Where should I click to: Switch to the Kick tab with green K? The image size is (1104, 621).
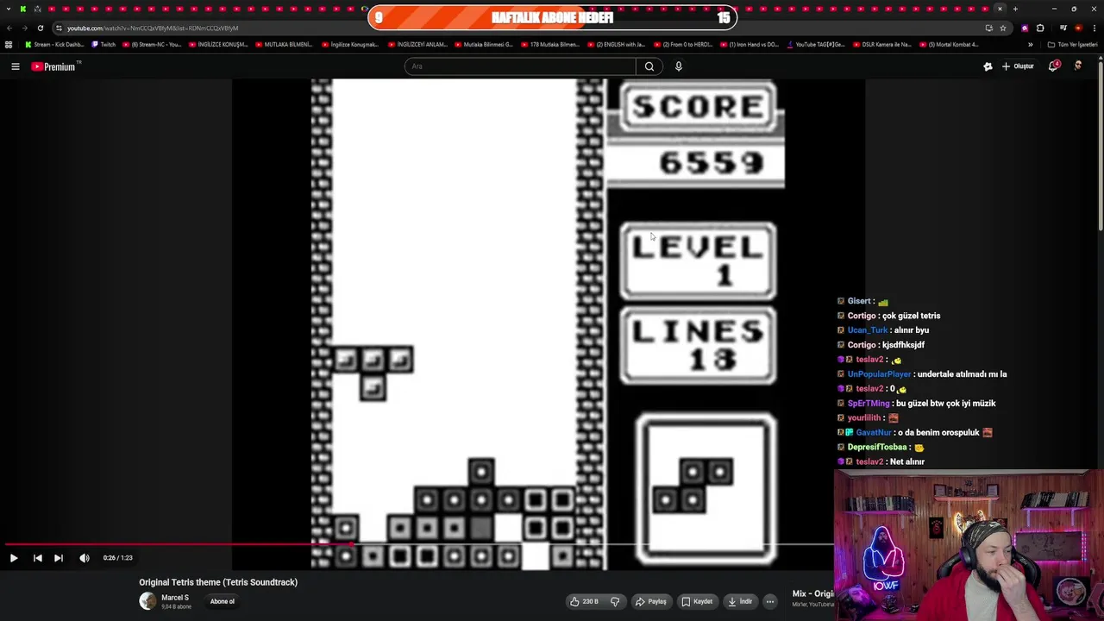pyautogui.click(x=23, y=9)
